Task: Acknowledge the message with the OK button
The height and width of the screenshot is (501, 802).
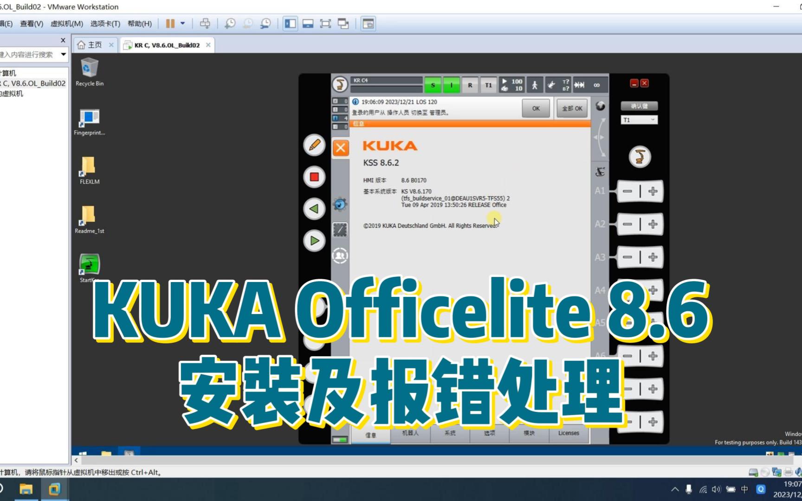Action: coord(536,108)
